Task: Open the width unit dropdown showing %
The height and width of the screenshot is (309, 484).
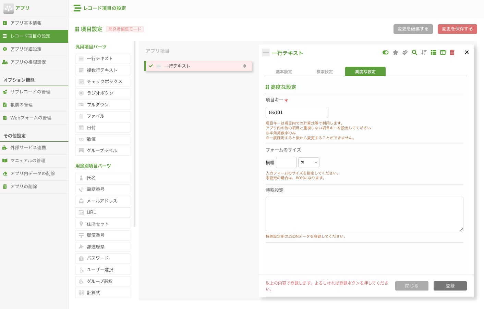Action: 308,162
